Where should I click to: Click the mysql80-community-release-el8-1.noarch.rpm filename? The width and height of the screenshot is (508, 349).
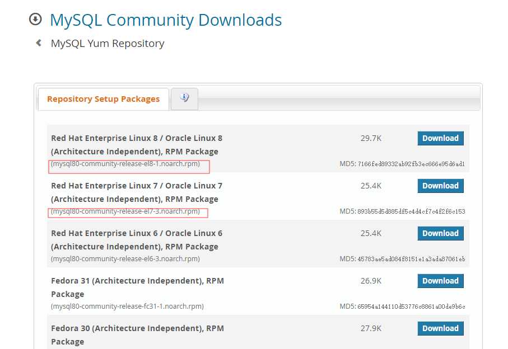(125, 164)
